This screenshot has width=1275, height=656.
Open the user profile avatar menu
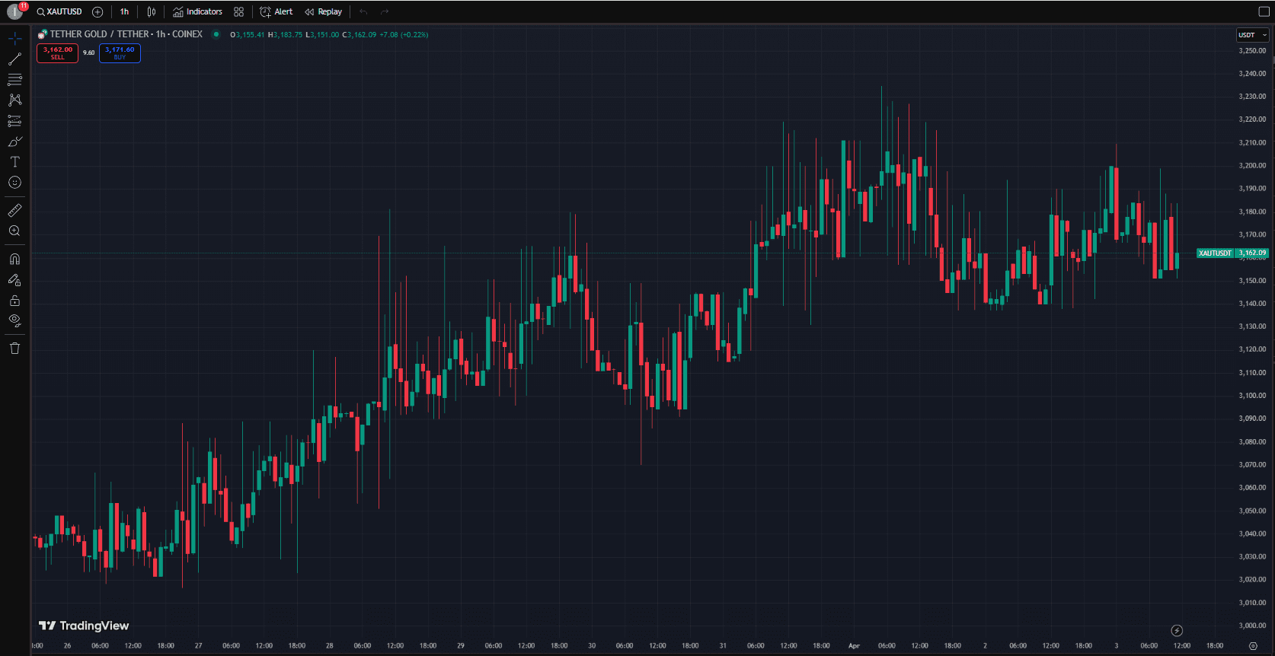click(14, 11)
